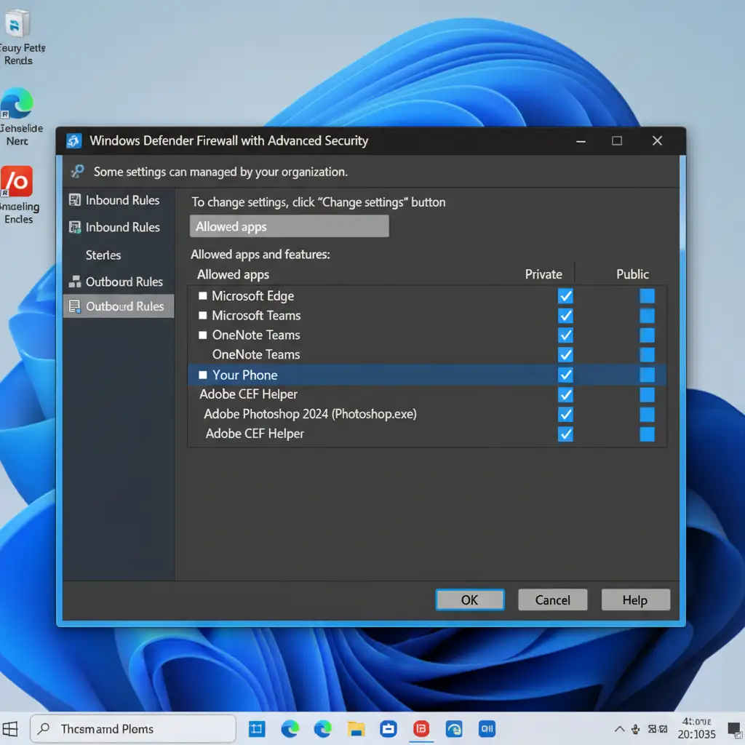745x745 pixels.
Task: Open the Windows Start menu
Action: click(x=11, y=728)
